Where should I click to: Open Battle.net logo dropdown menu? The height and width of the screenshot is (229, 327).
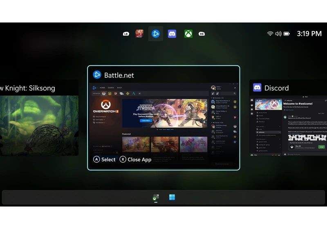(95, 88)
